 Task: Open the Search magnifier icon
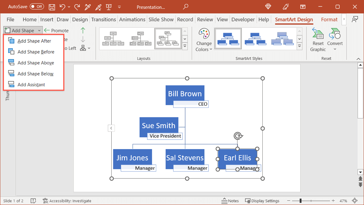[x=185, y=7]
